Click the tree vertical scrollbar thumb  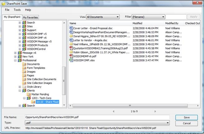[64, 81]
